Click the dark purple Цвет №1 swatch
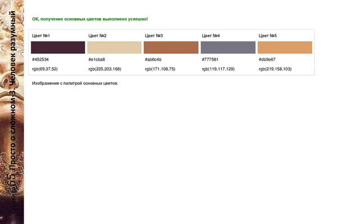Screen dimensions: 337x224 pyautogui.click(x=58, y=48)
